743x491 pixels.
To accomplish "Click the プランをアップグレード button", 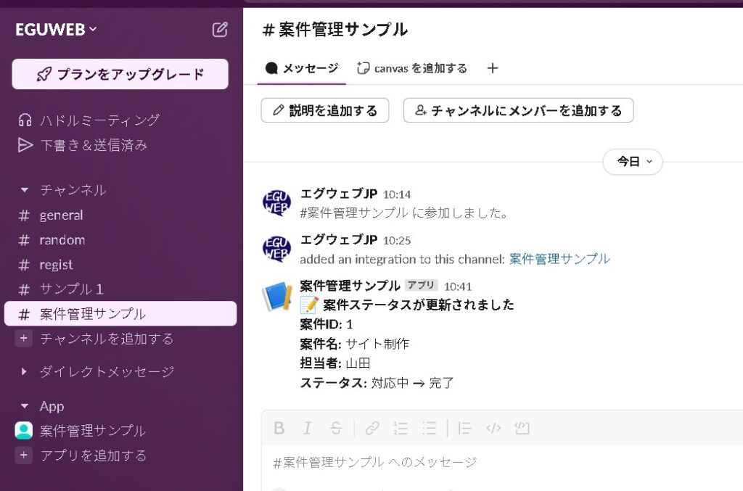I will (120, 74).
